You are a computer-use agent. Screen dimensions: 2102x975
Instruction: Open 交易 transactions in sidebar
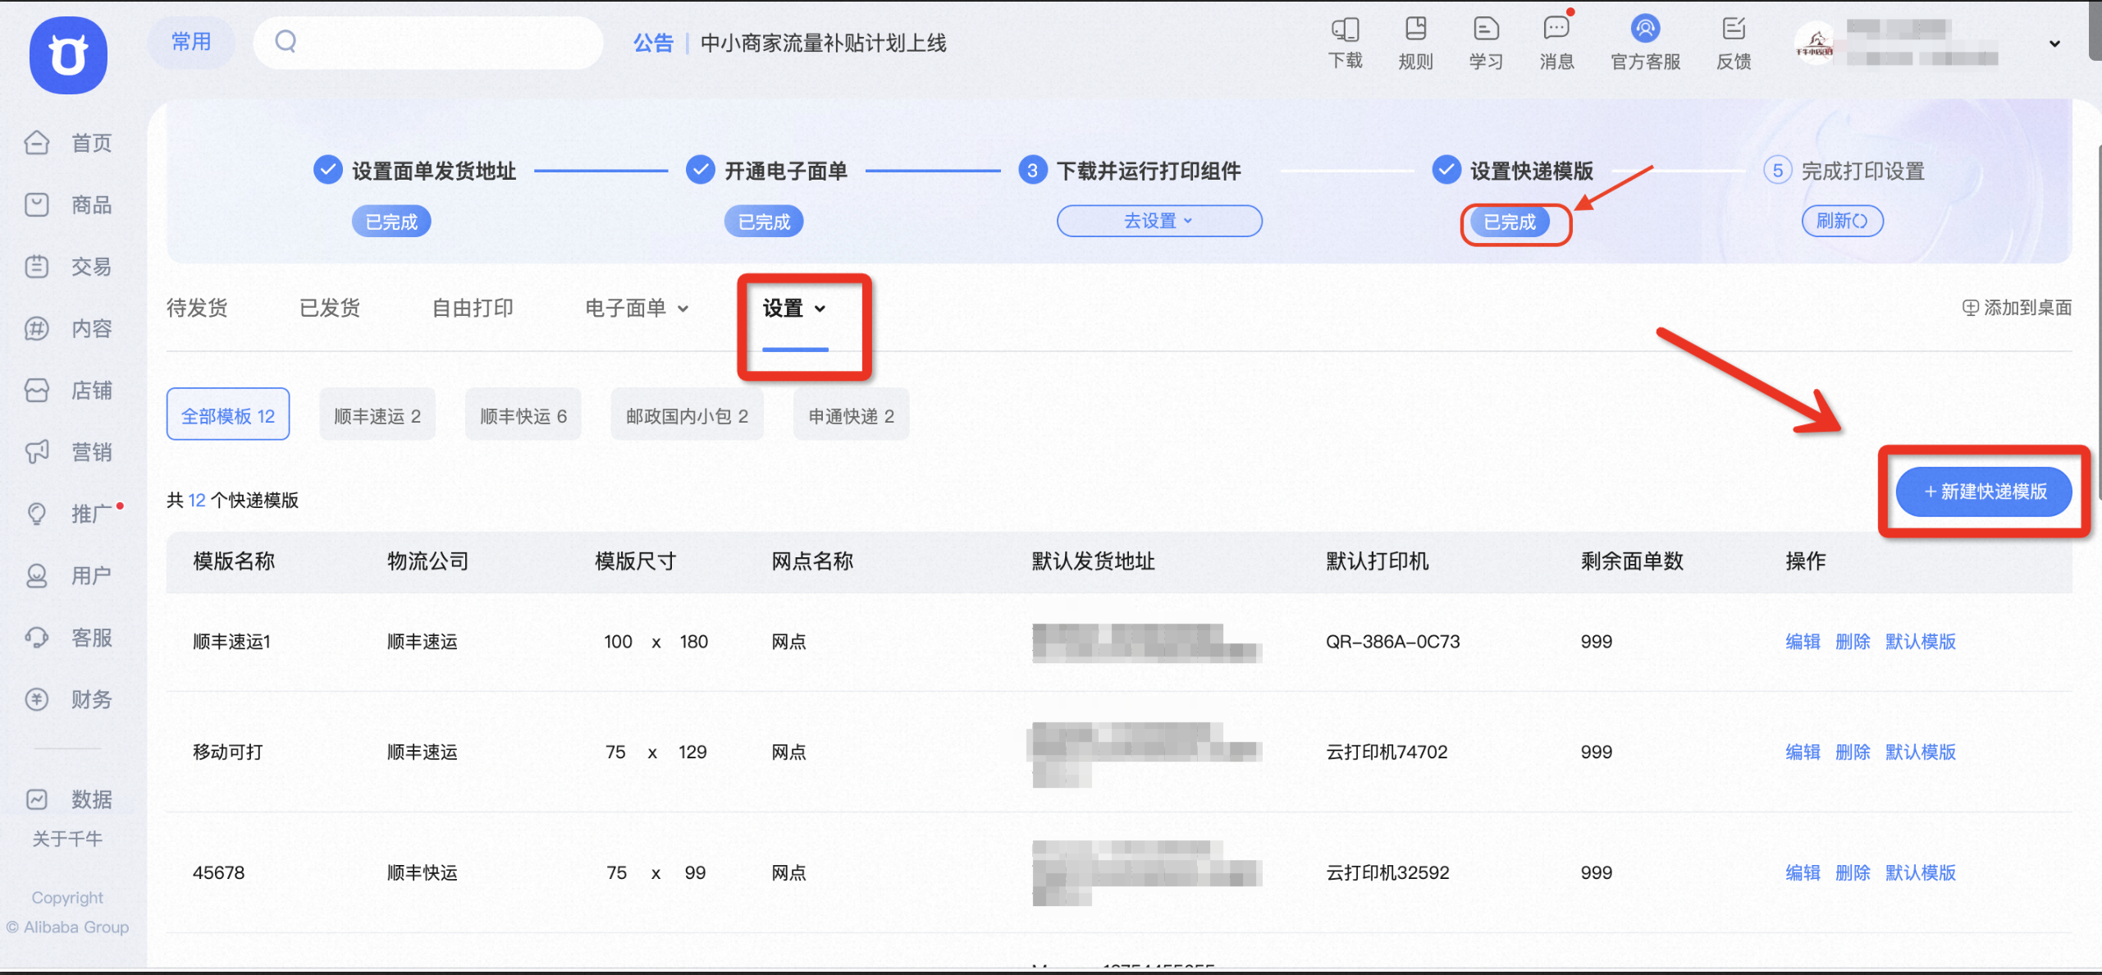pyautogui.click(x=69, y=267)
